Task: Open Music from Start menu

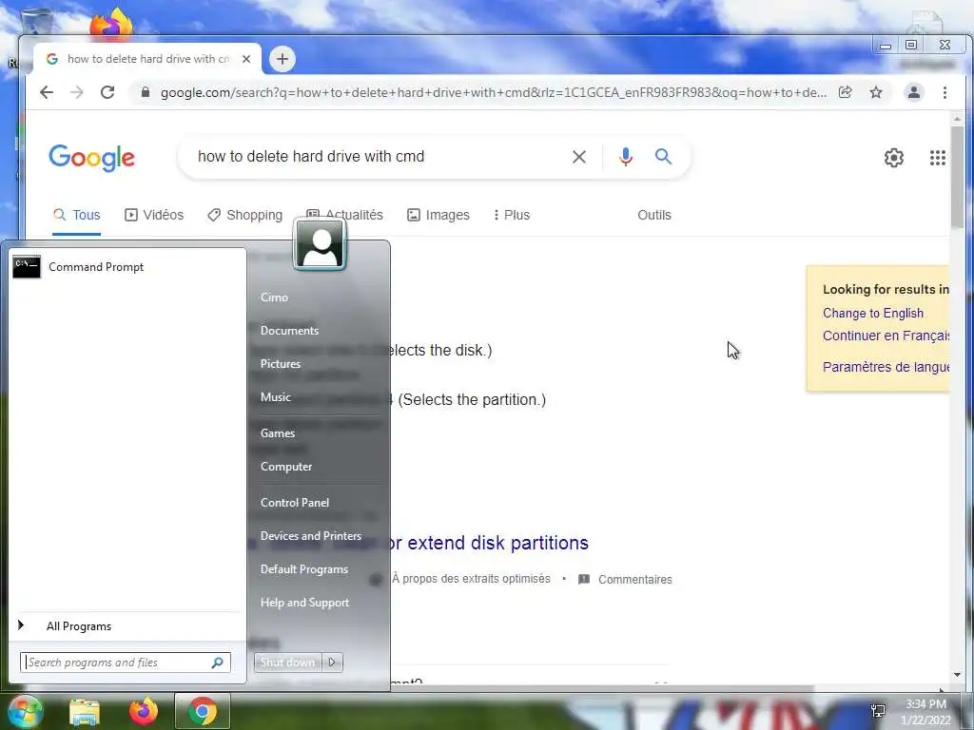Action: (x=275, y=397)
